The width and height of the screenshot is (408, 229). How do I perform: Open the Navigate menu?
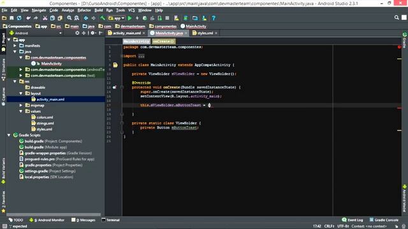click(39, 10)
